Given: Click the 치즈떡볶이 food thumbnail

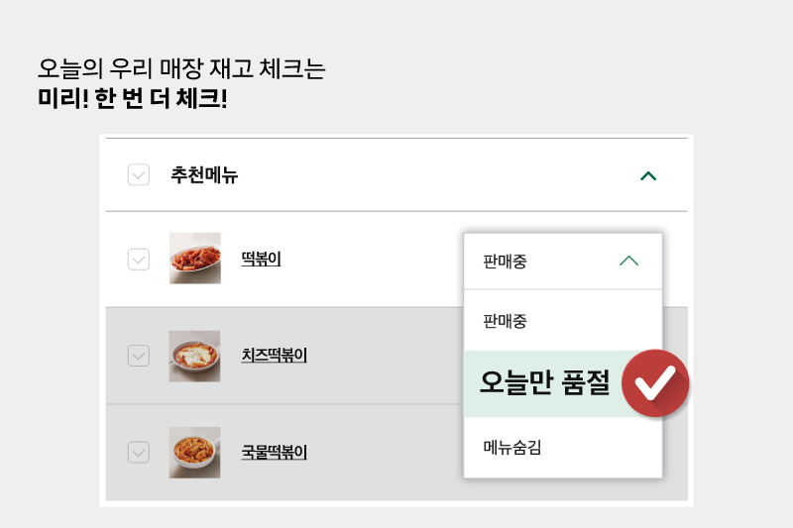Looking at the screenshot, I should [194, 357].
